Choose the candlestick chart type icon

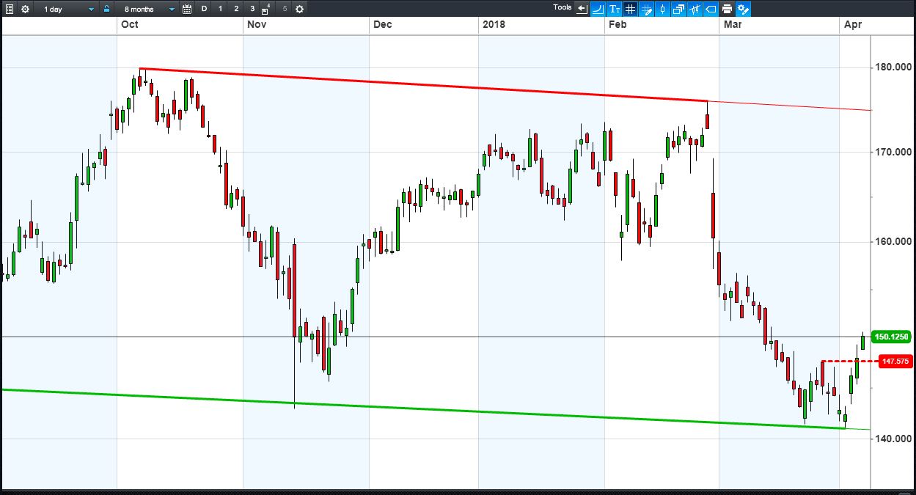(663, 9)
